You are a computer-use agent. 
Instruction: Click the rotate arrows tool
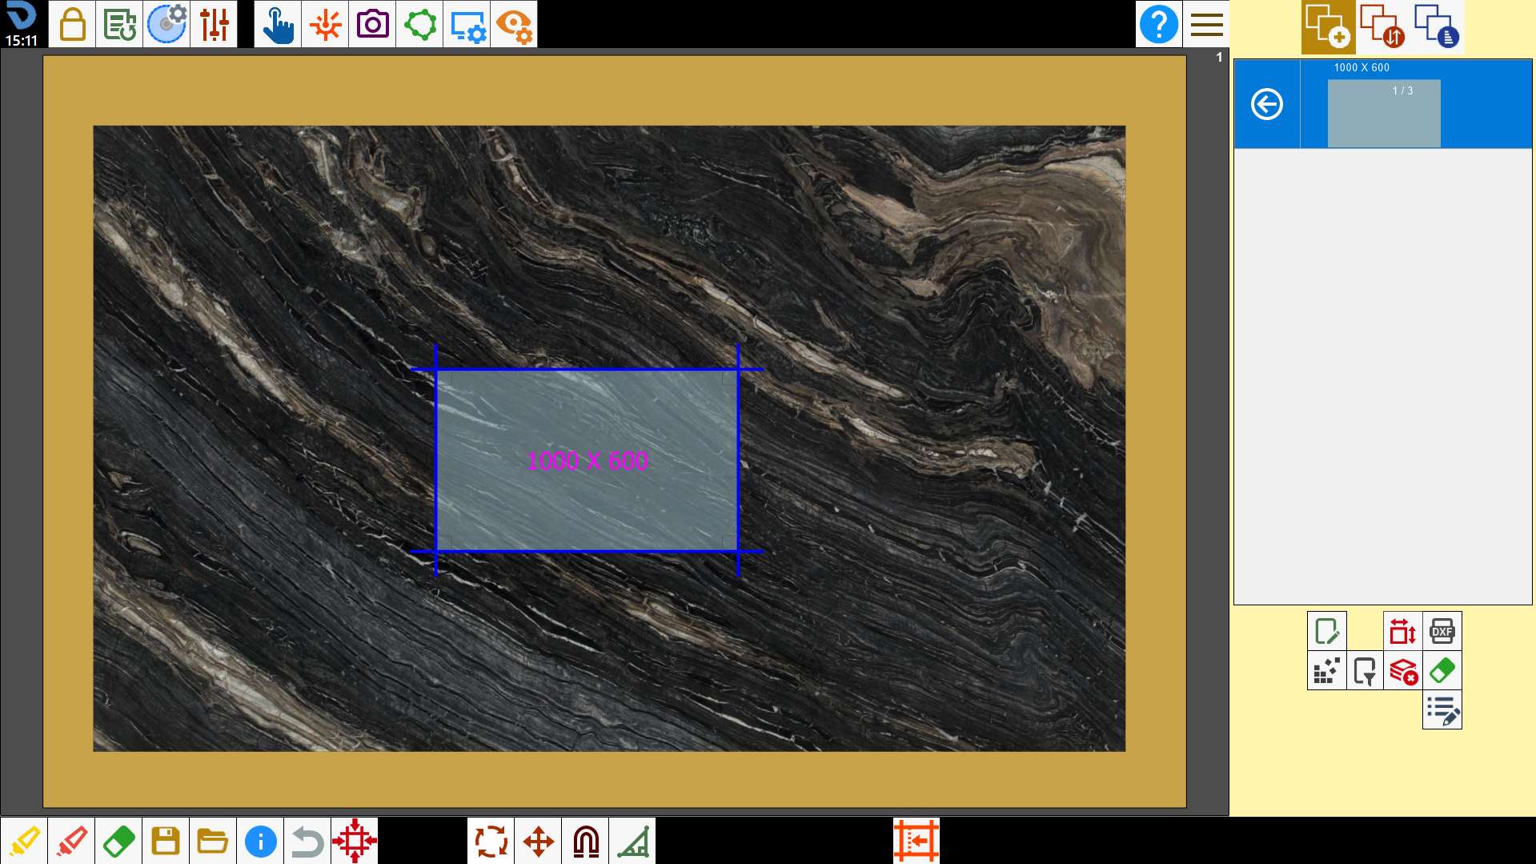pyautogui.click(x=491, y=841)
